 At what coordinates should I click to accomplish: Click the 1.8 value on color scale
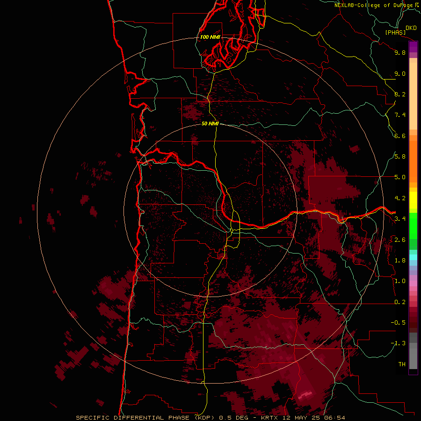[x=400, y=261]
